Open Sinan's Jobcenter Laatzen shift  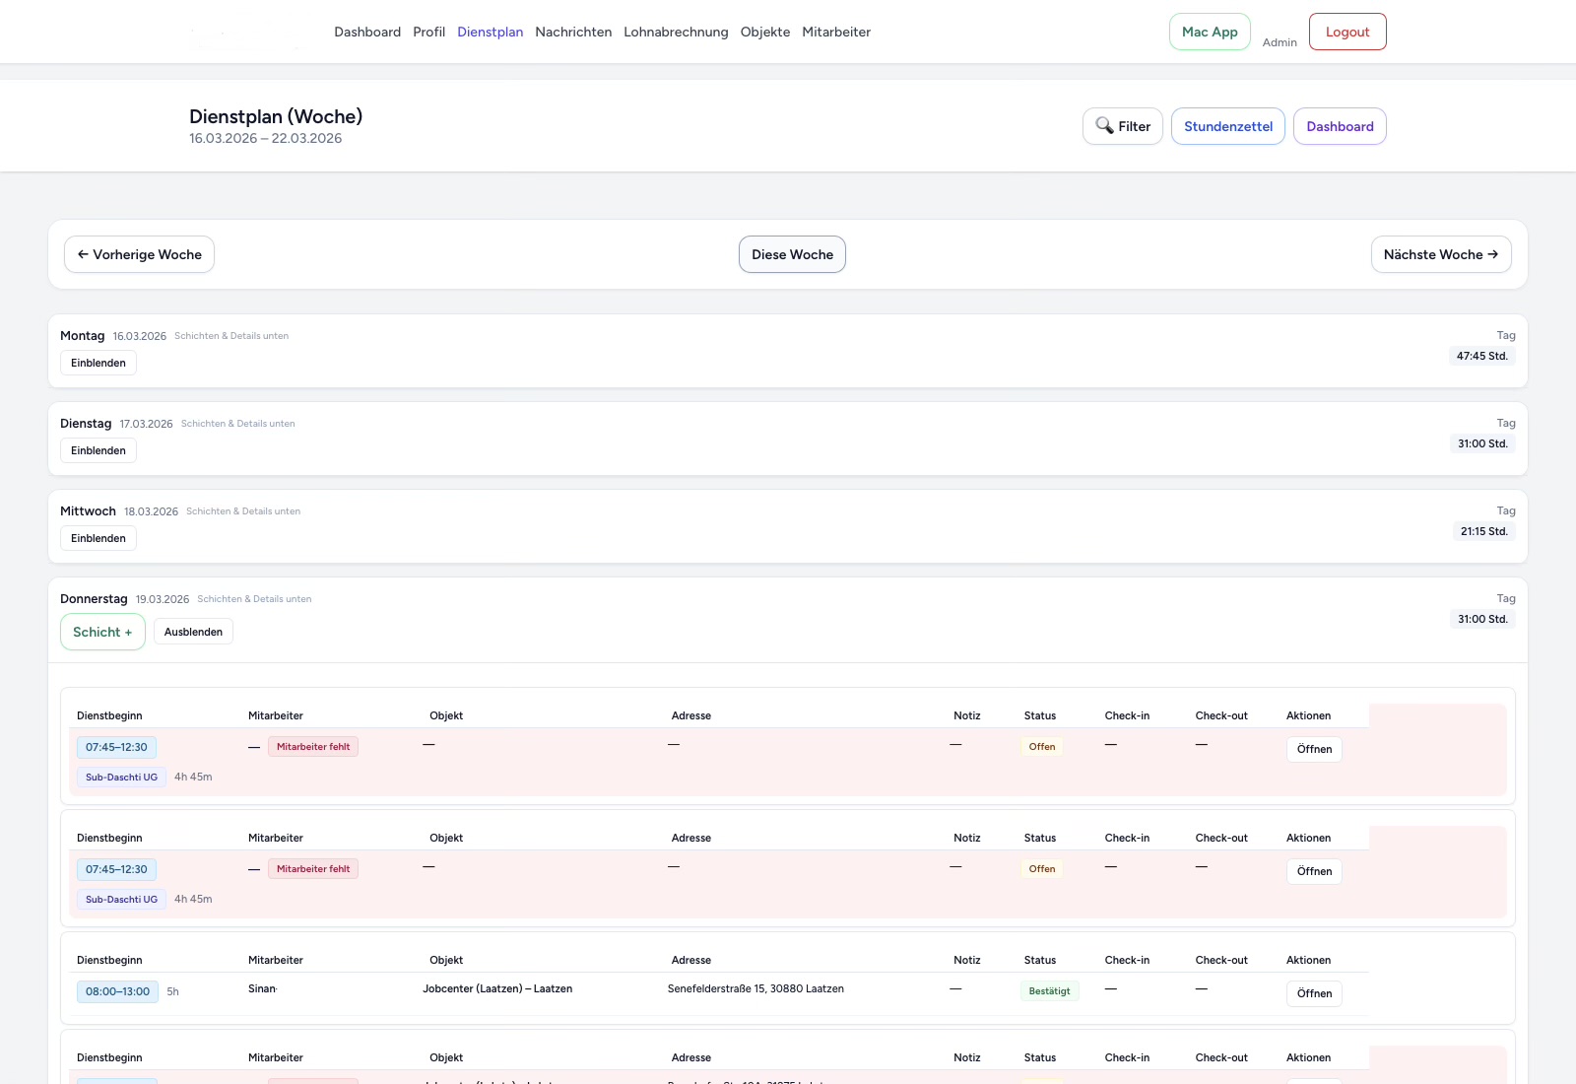1314,993
